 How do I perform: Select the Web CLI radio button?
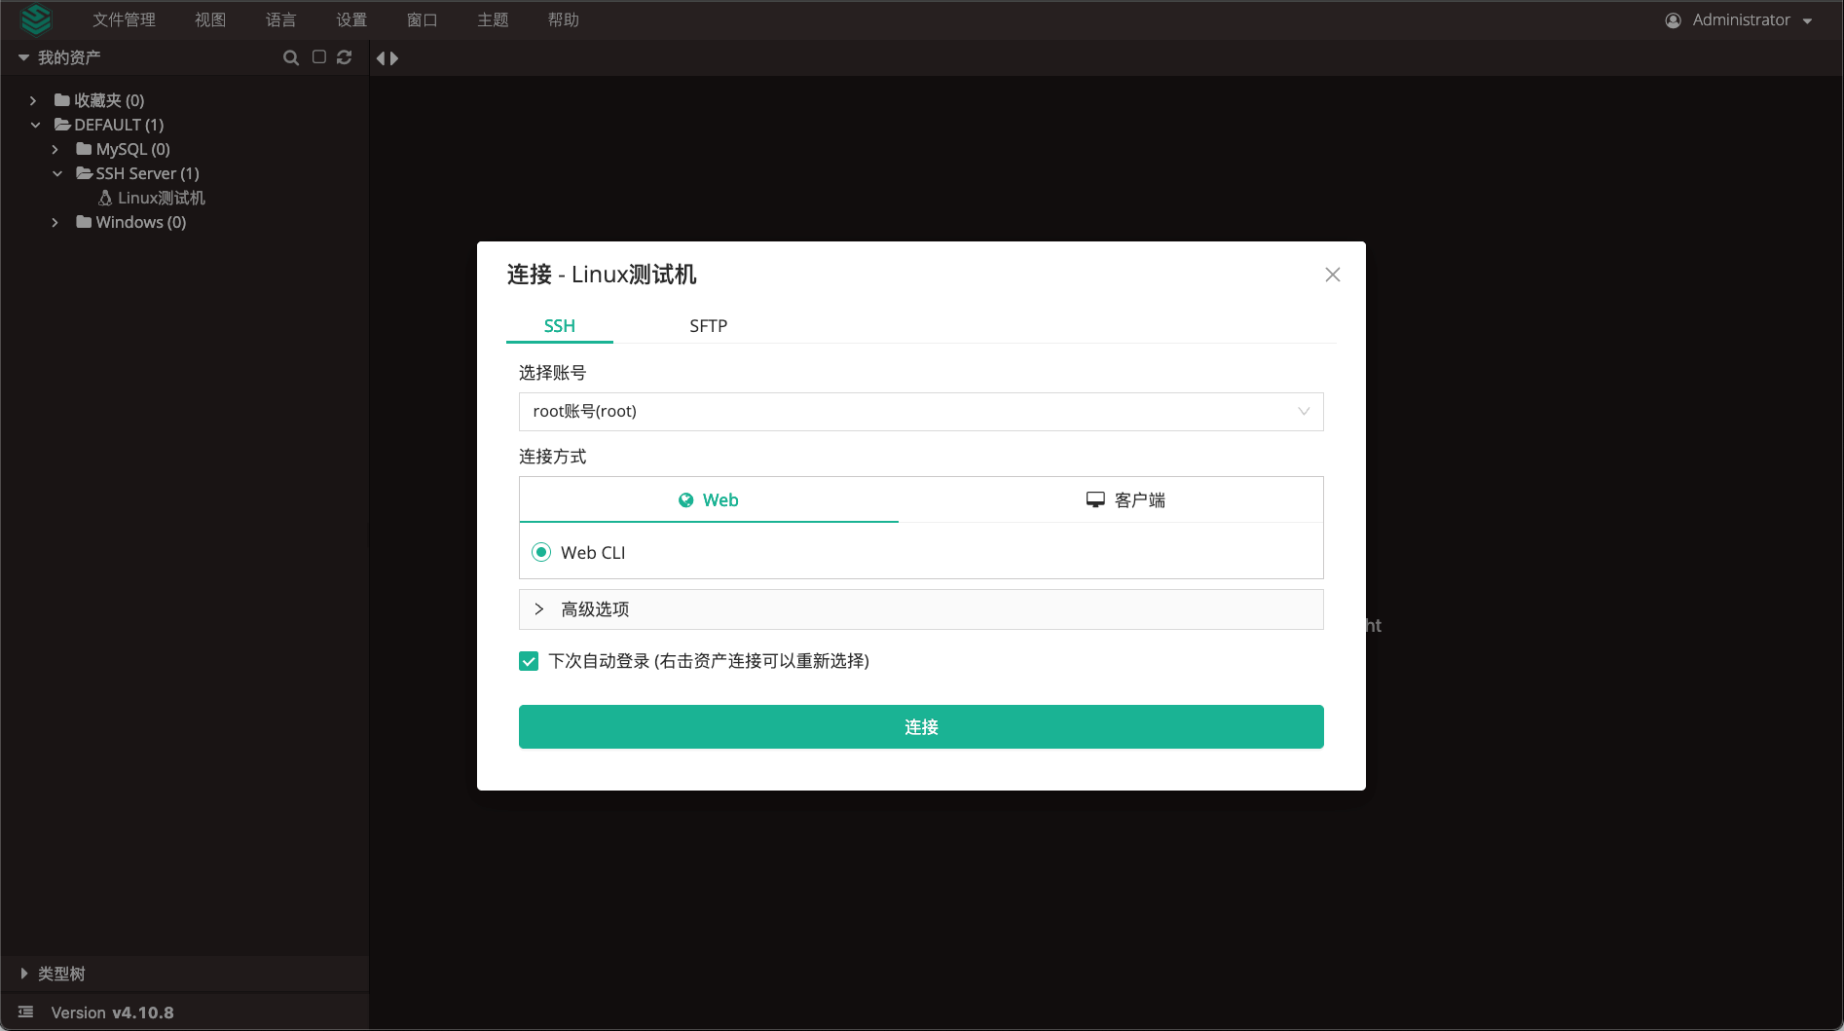[541, 552]
